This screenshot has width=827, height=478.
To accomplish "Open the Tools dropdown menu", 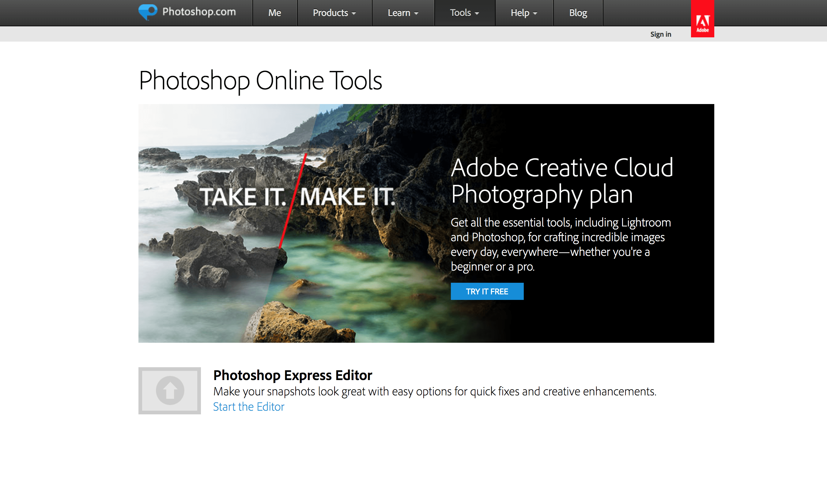I will pos(465,13).
